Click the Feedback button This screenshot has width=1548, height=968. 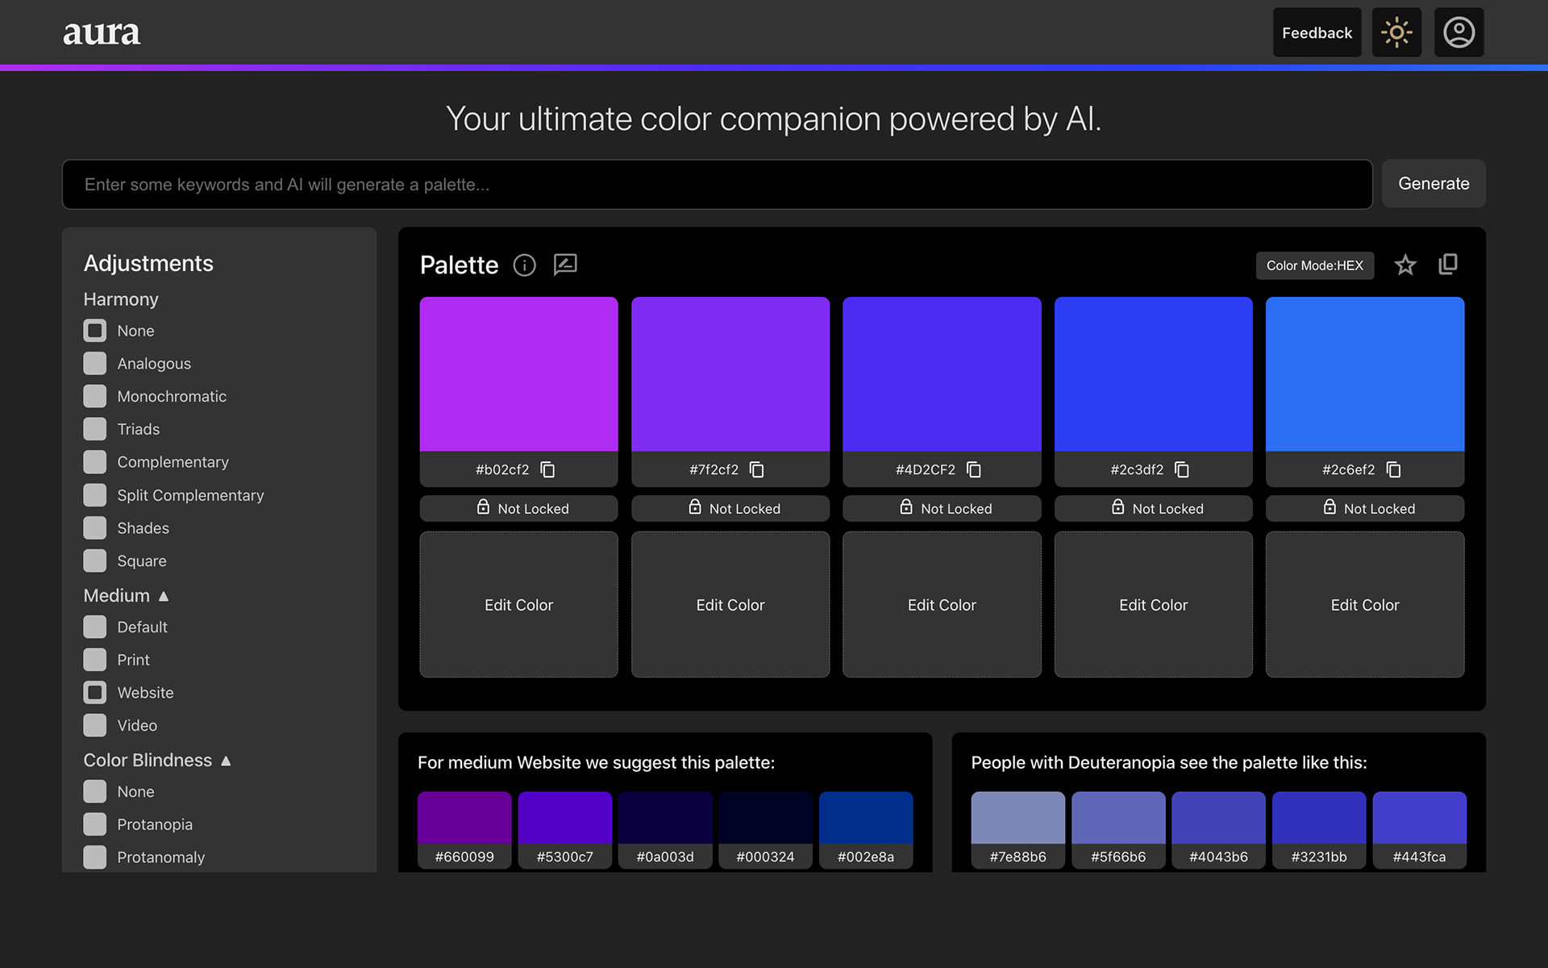[1317, 32]
